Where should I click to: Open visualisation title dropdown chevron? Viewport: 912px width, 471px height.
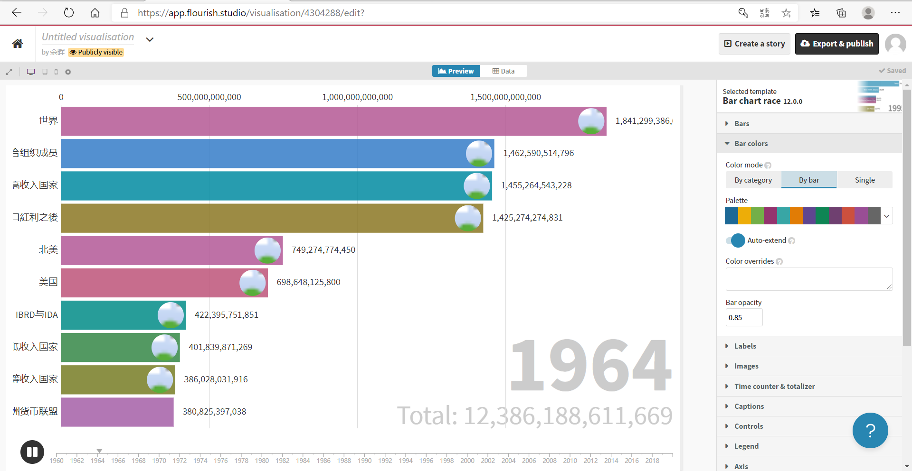pos(150,39)
